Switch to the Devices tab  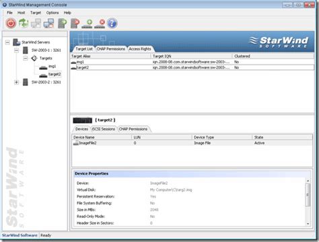pyautogui.click(x=81, y=129)
